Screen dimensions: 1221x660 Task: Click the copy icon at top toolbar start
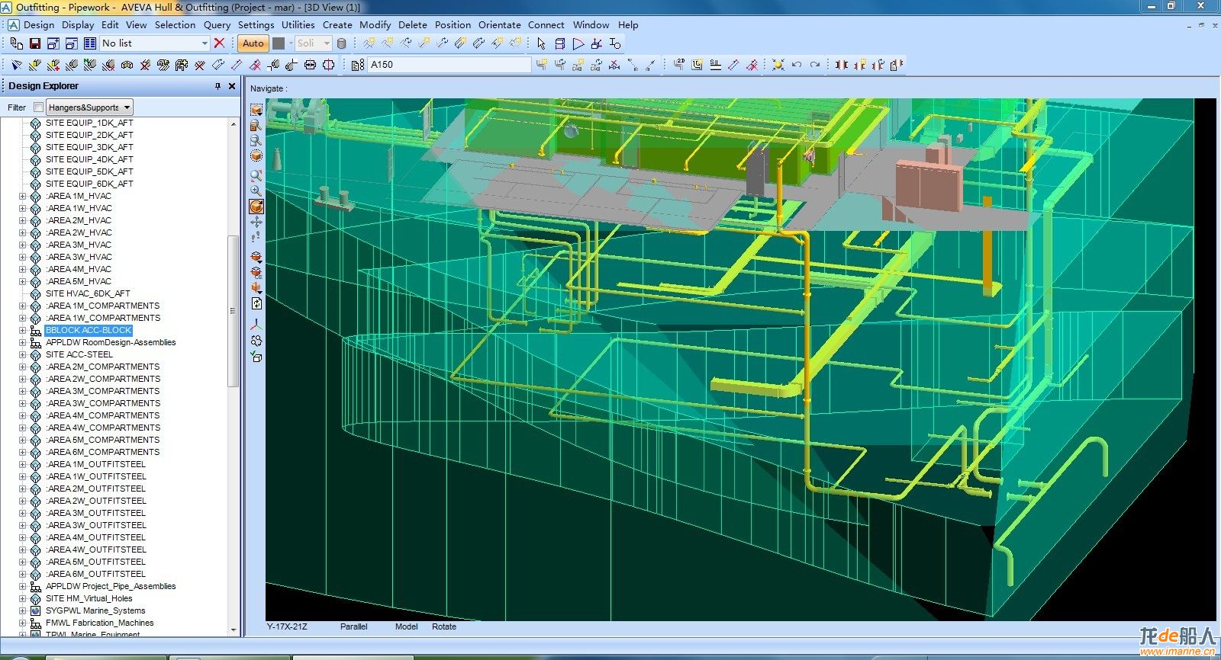17,43
